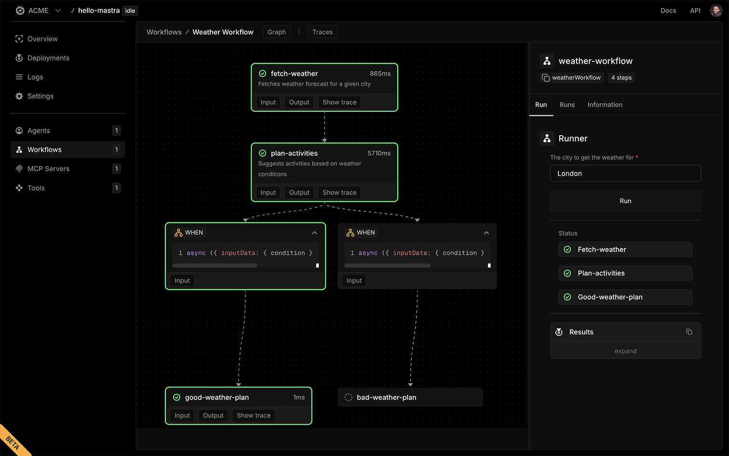
Task: Open Deployments via its sidebar icon
Action: (x=19, y=58)
